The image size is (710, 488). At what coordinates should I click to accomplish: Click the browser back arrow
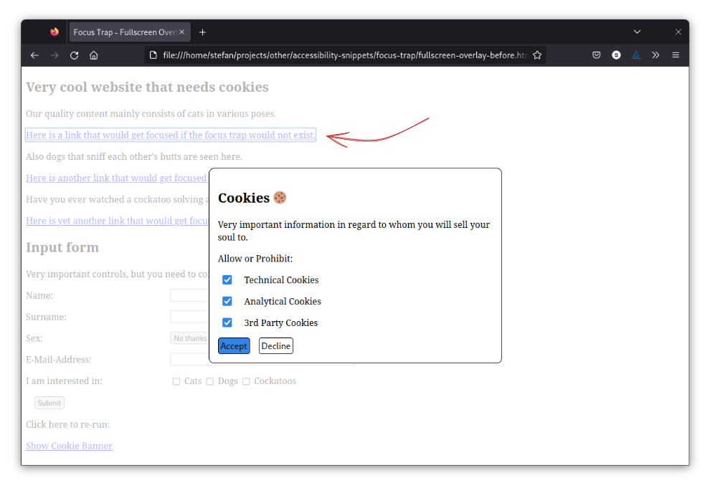(34, 55)
